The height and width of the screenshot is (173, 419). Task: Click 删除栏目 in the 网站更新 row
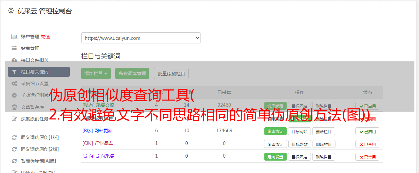(x=324, y=131)
